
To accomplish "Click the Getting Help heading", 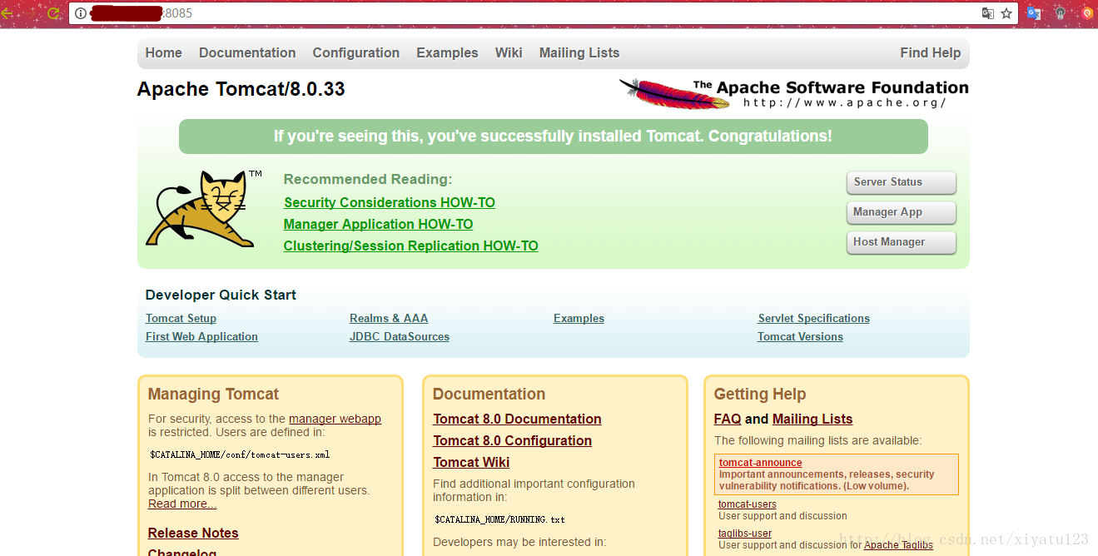I will tap(760, 394).
